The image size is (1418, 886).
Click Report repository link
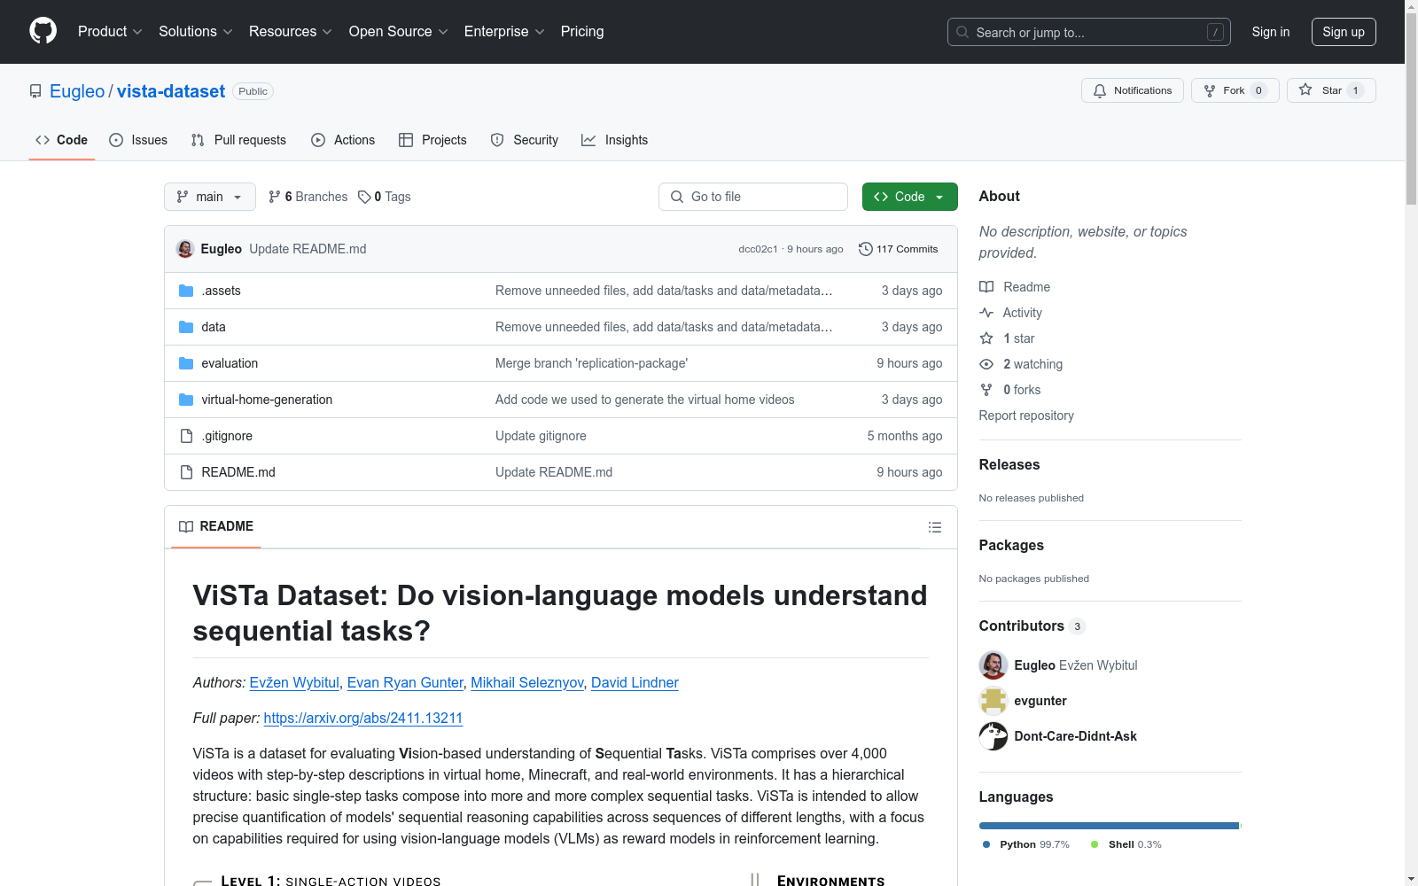1026,416
